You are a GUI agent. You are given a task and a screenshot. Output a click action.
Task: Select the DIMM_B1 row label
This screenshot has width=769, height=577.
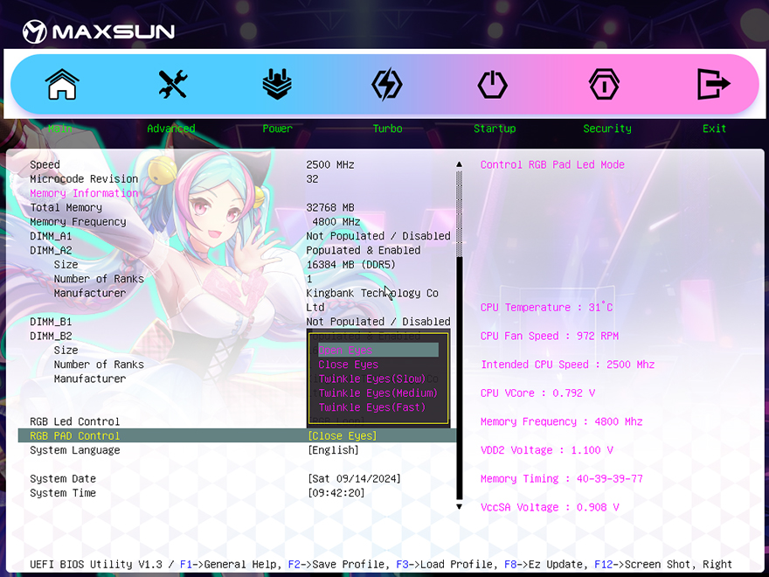(51, 322)
